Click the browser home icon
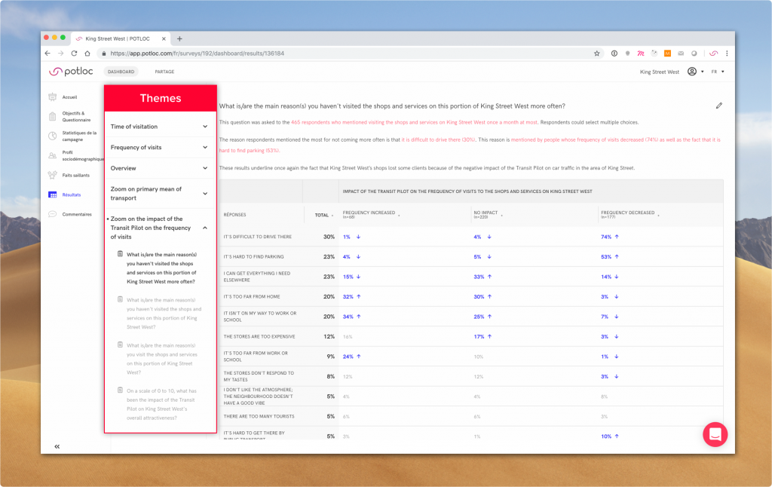 point(87,54)
